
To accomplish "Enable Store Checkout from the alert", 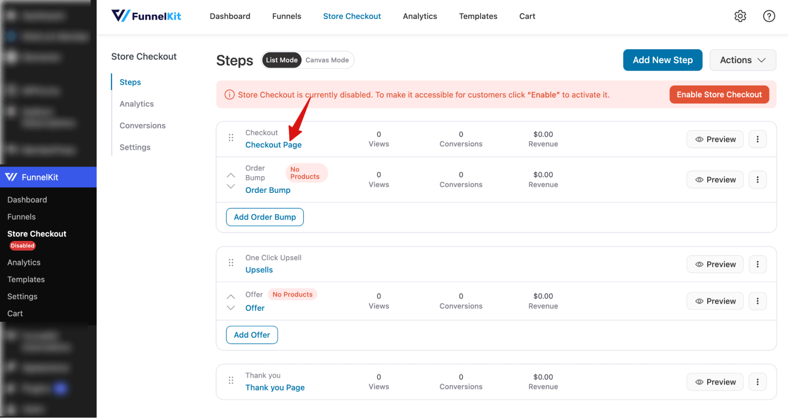I will (719, 95).
